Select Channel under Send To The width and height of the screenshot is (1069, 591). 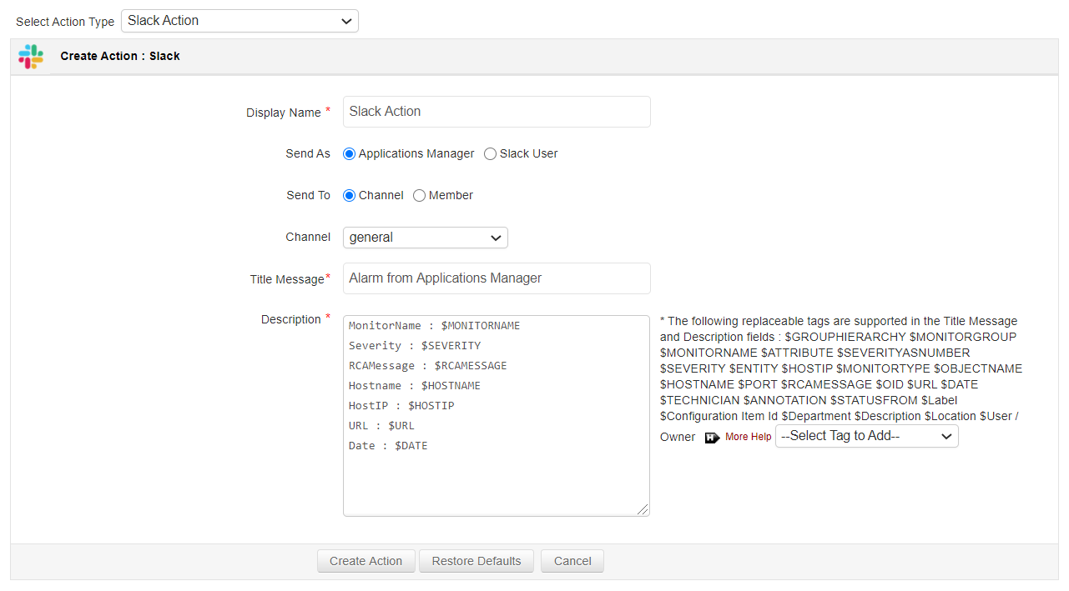tap(349, 196)
